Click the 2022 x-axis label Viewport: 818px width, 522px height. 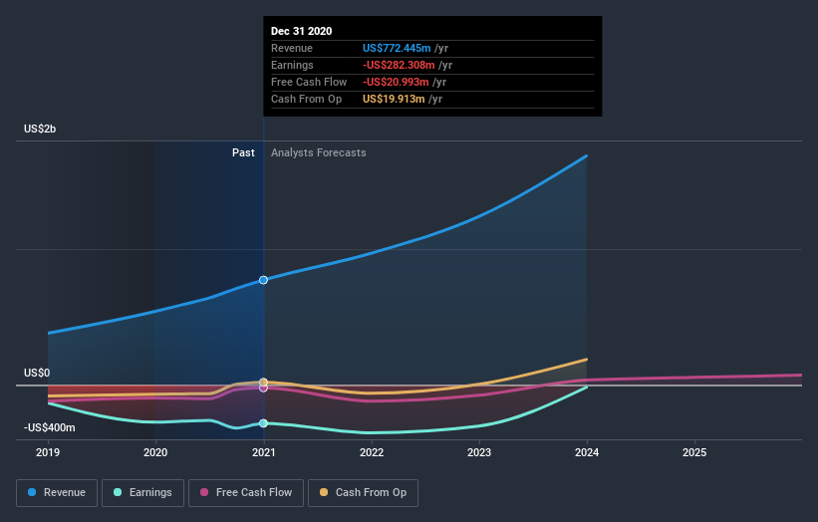[372, 452]
